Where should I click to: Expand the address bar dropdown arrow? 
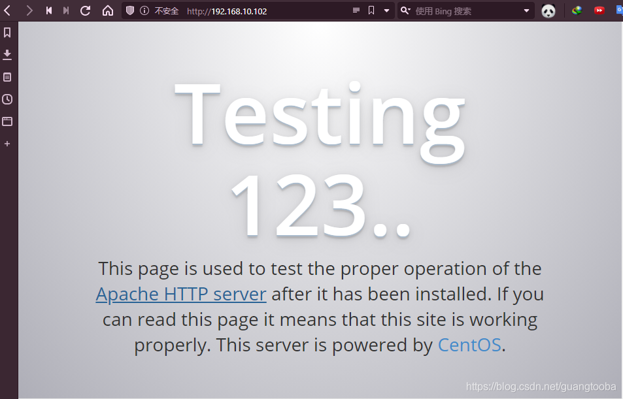click(x=386, y=10)
